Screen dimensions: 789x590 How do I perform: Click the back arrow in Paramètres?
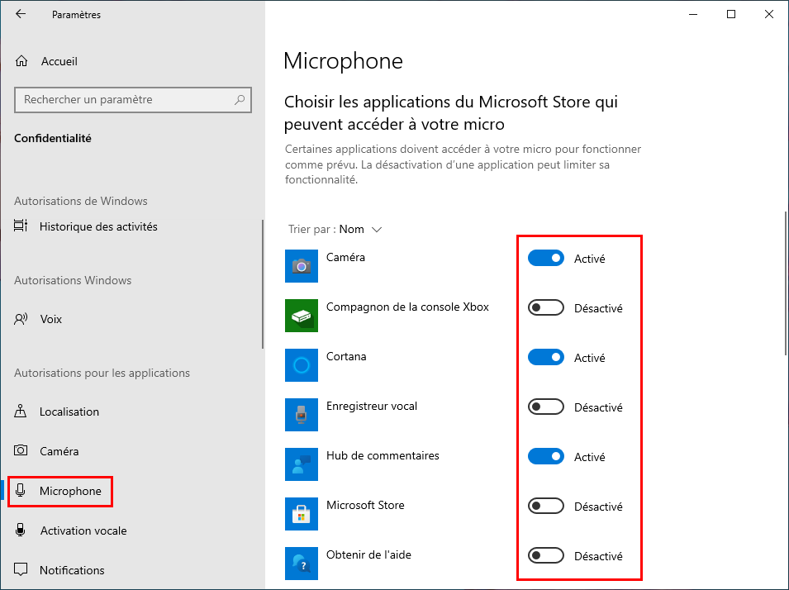[20, 14]
